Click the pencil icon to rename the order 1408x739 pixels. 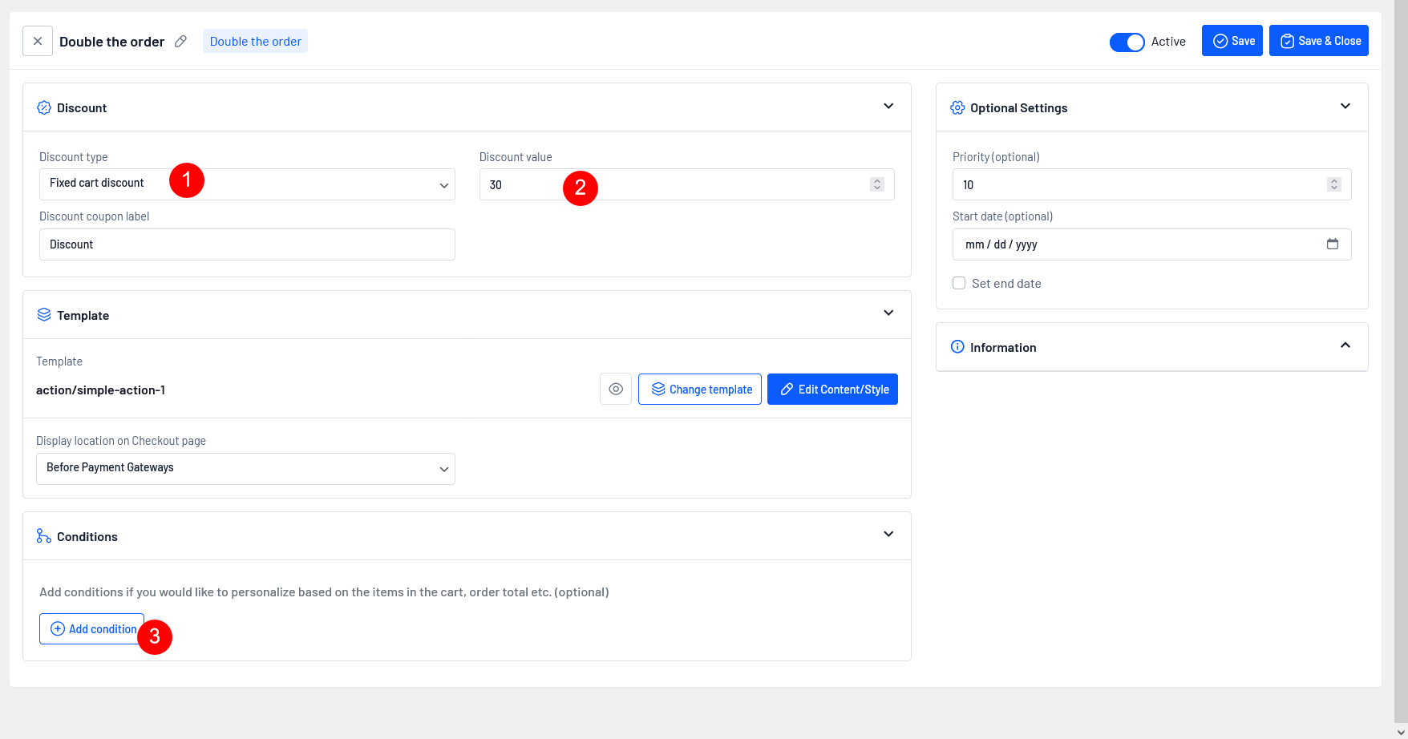(x=181, y=41)
